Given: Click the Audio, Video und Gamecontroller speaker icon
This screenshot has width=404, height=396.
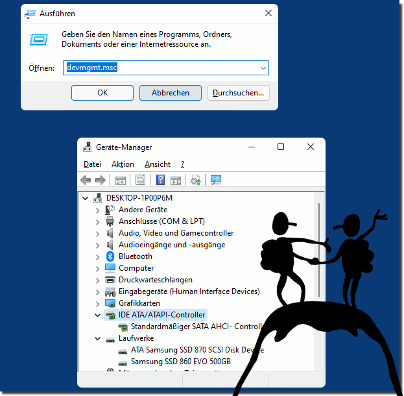Looking at the screenshot, I should [110, 233].
